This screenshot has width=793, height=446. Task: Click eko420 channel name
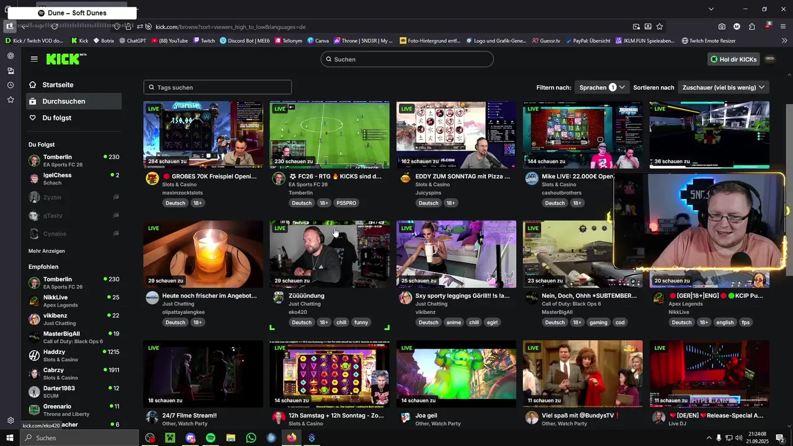tap(298, 312)
